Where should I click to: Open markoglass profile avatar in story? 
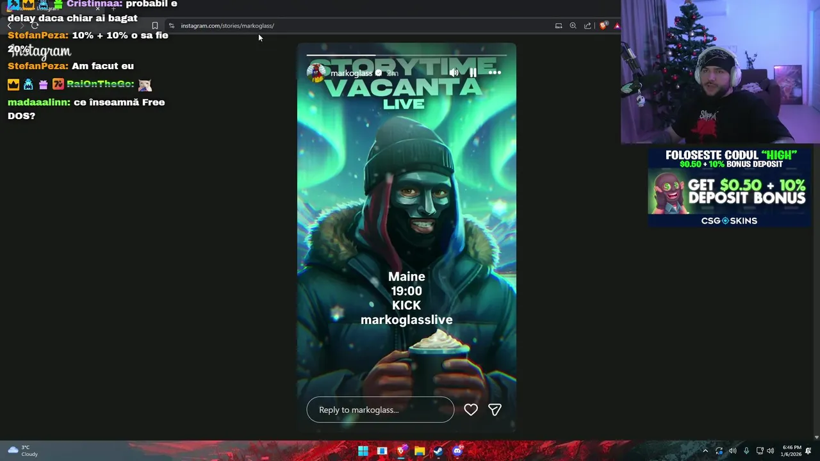(316, 73)
